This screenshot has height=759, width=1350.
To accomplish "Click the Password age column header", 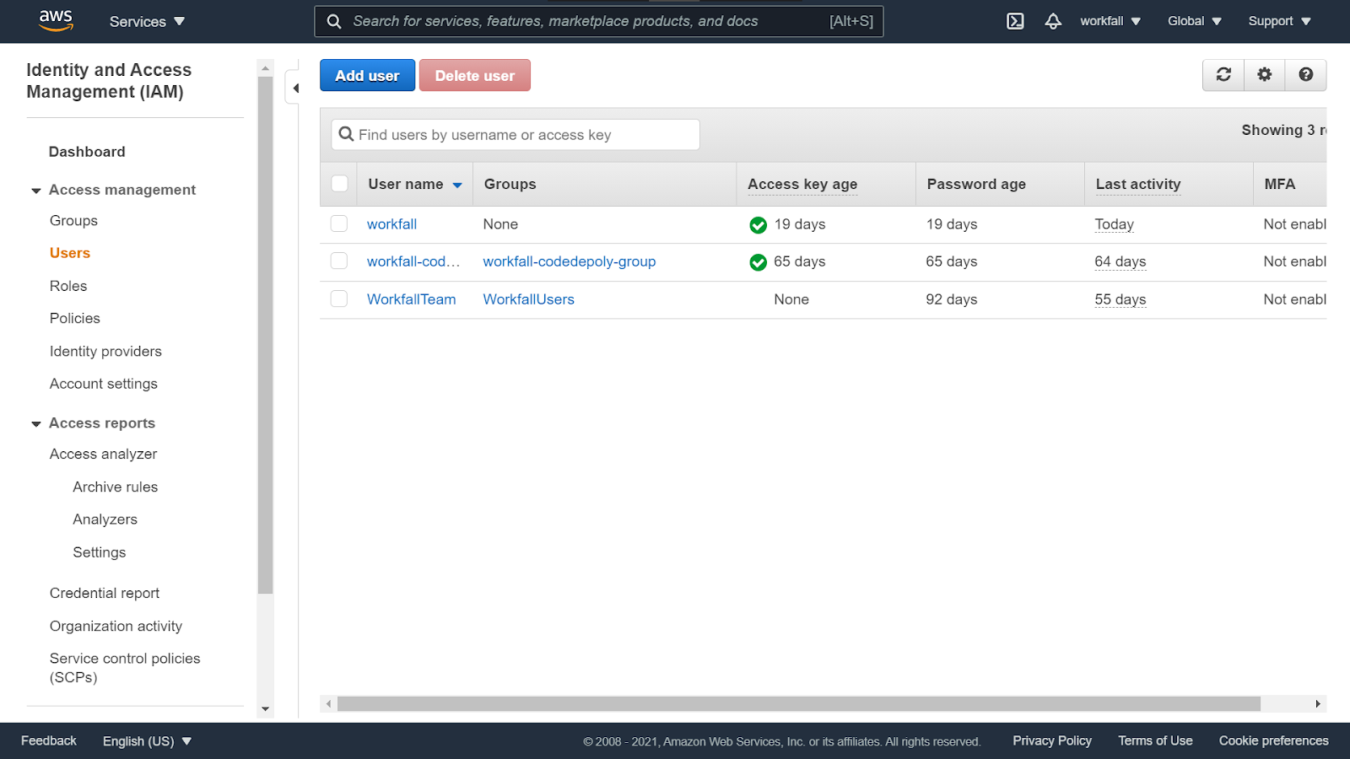I will [976, 184].
